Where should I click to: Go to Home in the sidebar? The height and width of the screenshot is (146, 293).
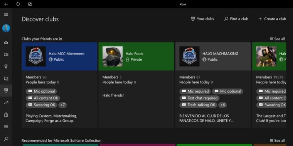coord(6,43)
